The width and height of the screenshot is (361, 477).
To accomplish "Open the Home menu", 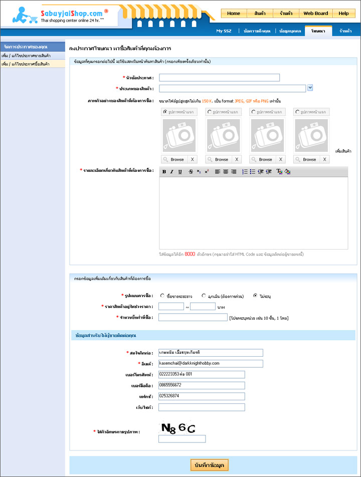I will point(234,14).
